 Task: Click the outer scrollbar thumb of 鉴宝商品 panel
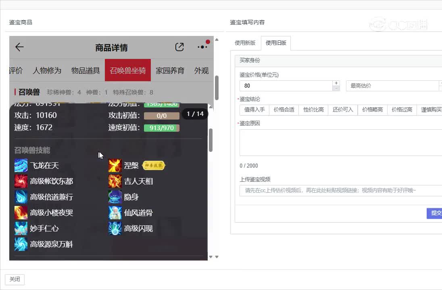tap(217, 88)
